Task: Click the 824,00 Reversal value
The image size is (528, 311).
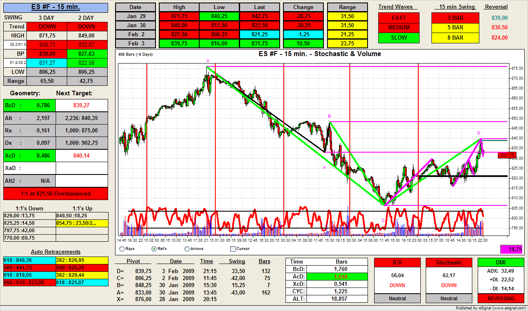Action: (500, 38)
